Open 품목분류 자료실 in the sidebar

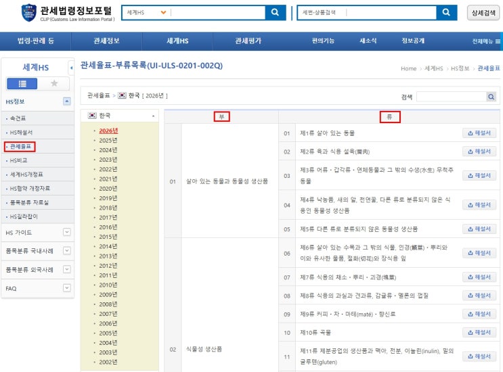coord(29,202)
